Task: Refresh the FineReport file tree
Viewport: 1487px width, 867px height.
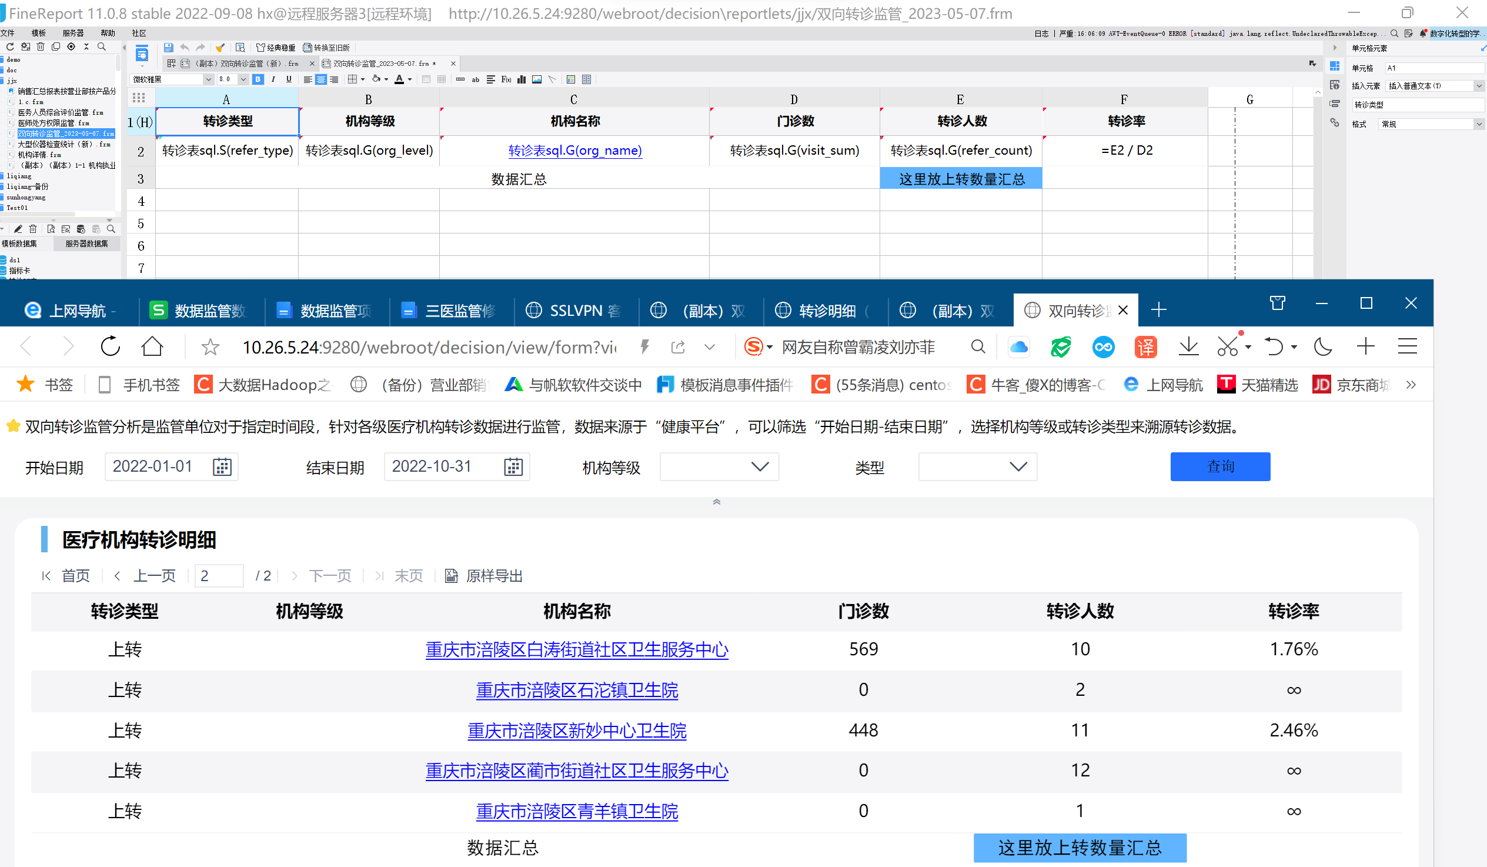Action: tap(9, 46)
